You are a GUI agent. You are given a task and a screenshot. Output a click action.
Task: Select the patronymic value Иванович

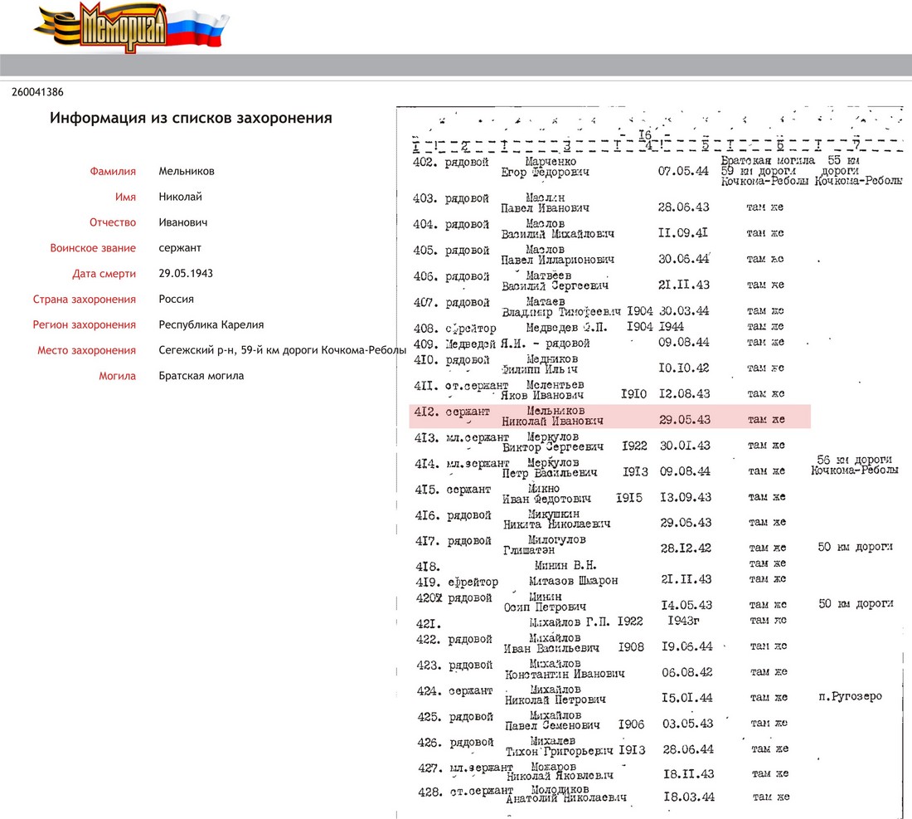pos(183,222)
